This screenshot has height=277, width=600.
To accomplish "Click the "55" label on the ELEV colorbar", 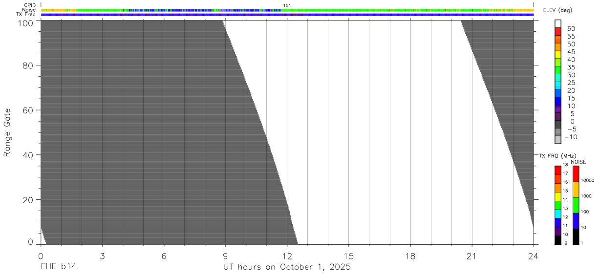I will pyautogui.click(x=571, y=36).
